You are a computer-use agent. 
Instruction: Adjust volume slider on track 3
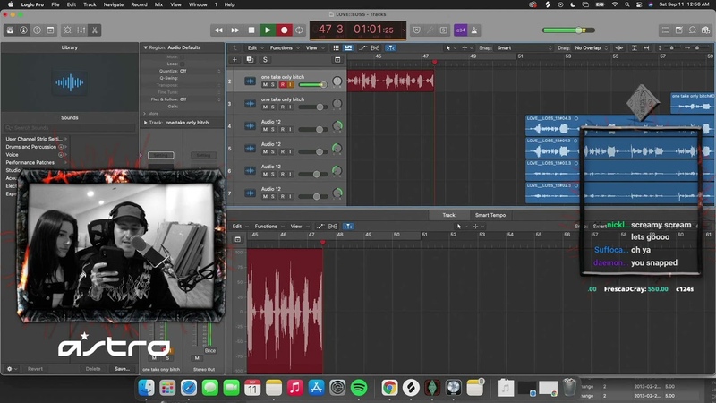[312, 107]
